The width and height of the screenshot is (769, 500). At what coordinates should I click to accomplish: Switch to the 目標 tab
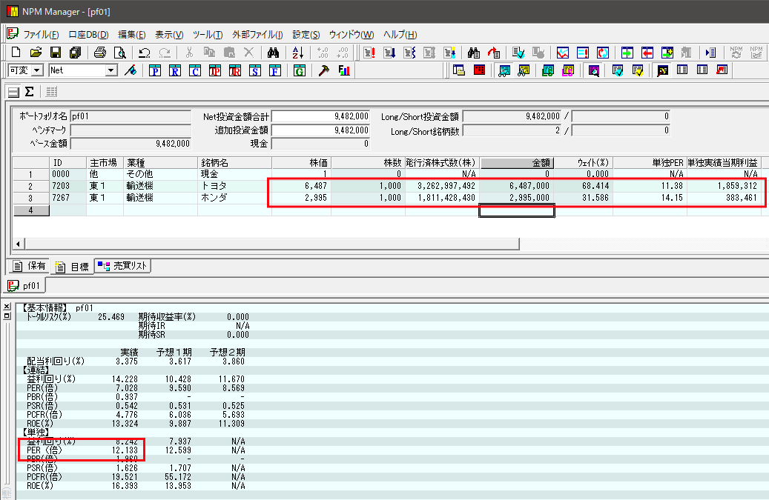[73, 267]
